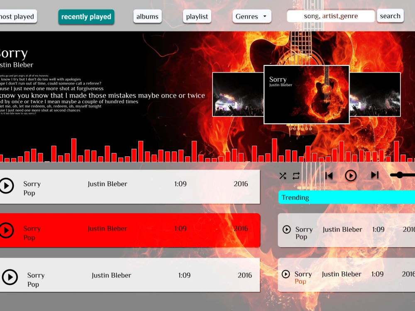
Task: Click the large Sorry title in banner
Action: click(13, 53)
